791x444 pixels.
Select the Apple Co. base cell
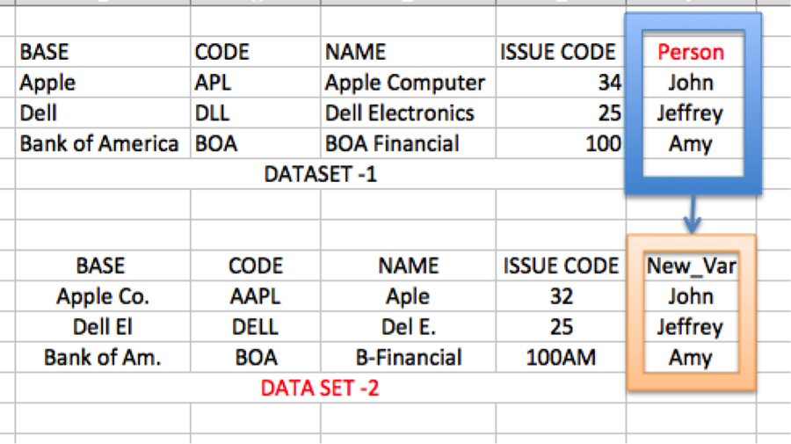pyautogui.click(x=102, y=296)
